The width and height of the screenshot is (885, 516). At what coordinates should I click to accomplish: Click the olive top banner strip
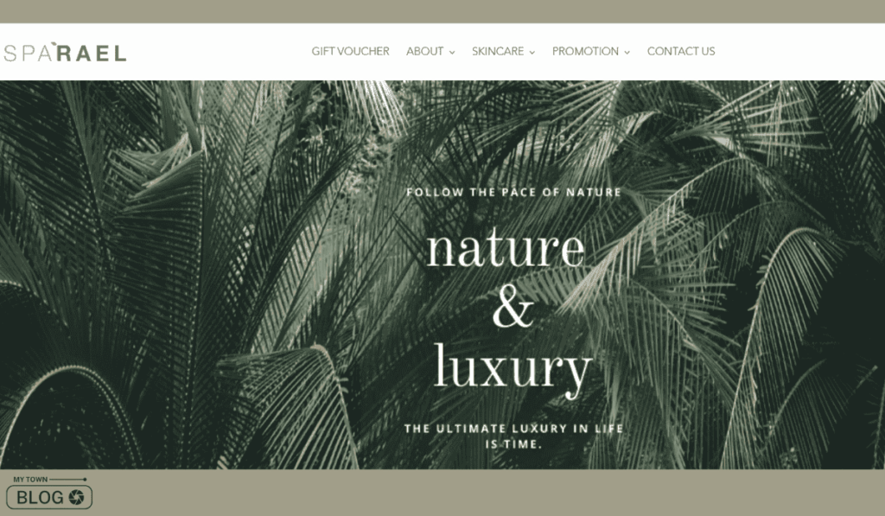442,11
